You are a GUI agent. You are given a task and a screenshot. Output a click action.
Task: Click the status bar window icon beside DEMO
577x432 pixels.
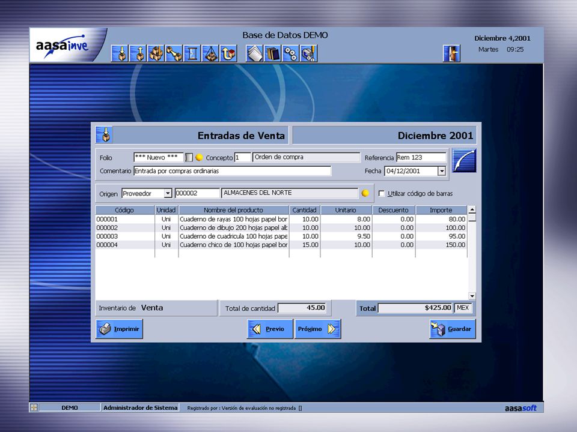pos(34,407)
